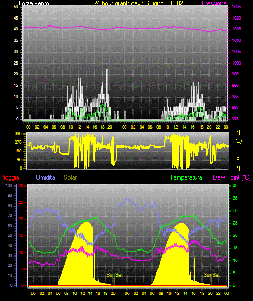Click pressure axis value '1020'
This screenshot has width=253, height=301.
(236, 18)
